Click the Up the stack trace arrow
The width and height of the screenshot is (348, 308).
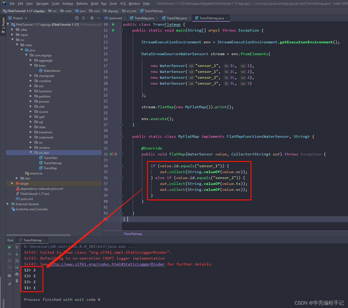[17, 247]
